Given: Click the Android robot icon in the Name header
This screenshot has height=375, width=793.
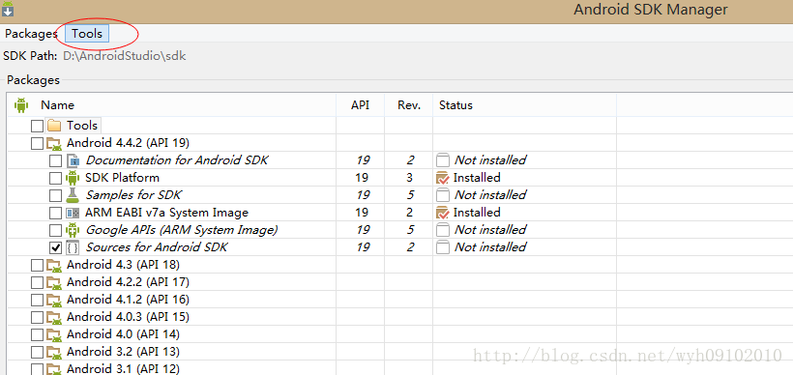Looking at the screenshot, I should click(x=21, y=105).
